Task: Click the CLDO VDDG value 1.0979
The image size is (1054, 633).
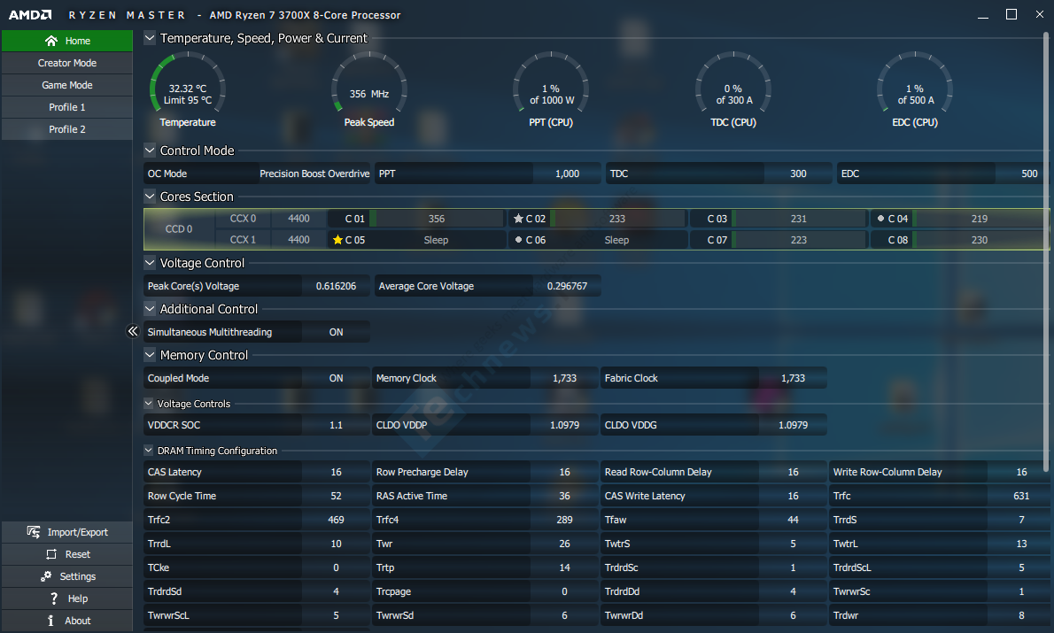Action: [794, 425]
